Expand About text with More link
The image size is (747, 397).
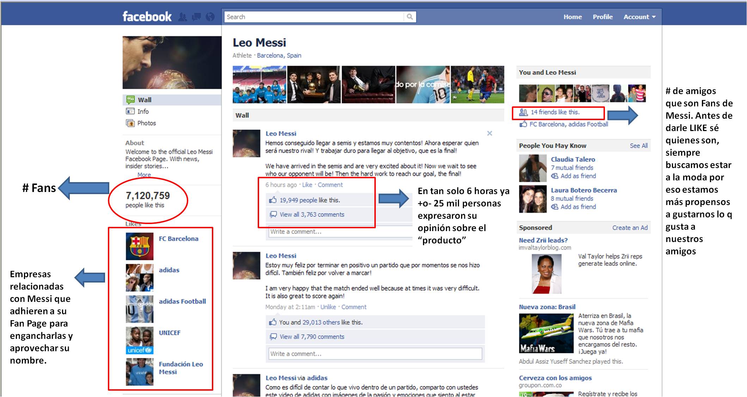tap(144, 175)
